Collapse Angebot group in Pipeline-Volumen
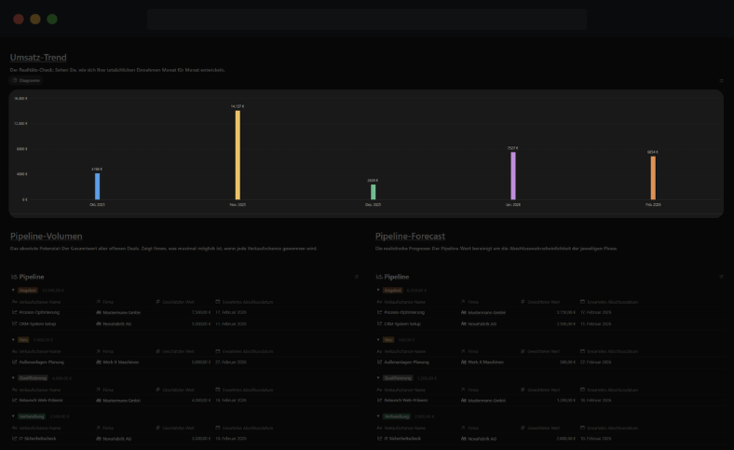The image size is (734, 450). click(13, 291)
